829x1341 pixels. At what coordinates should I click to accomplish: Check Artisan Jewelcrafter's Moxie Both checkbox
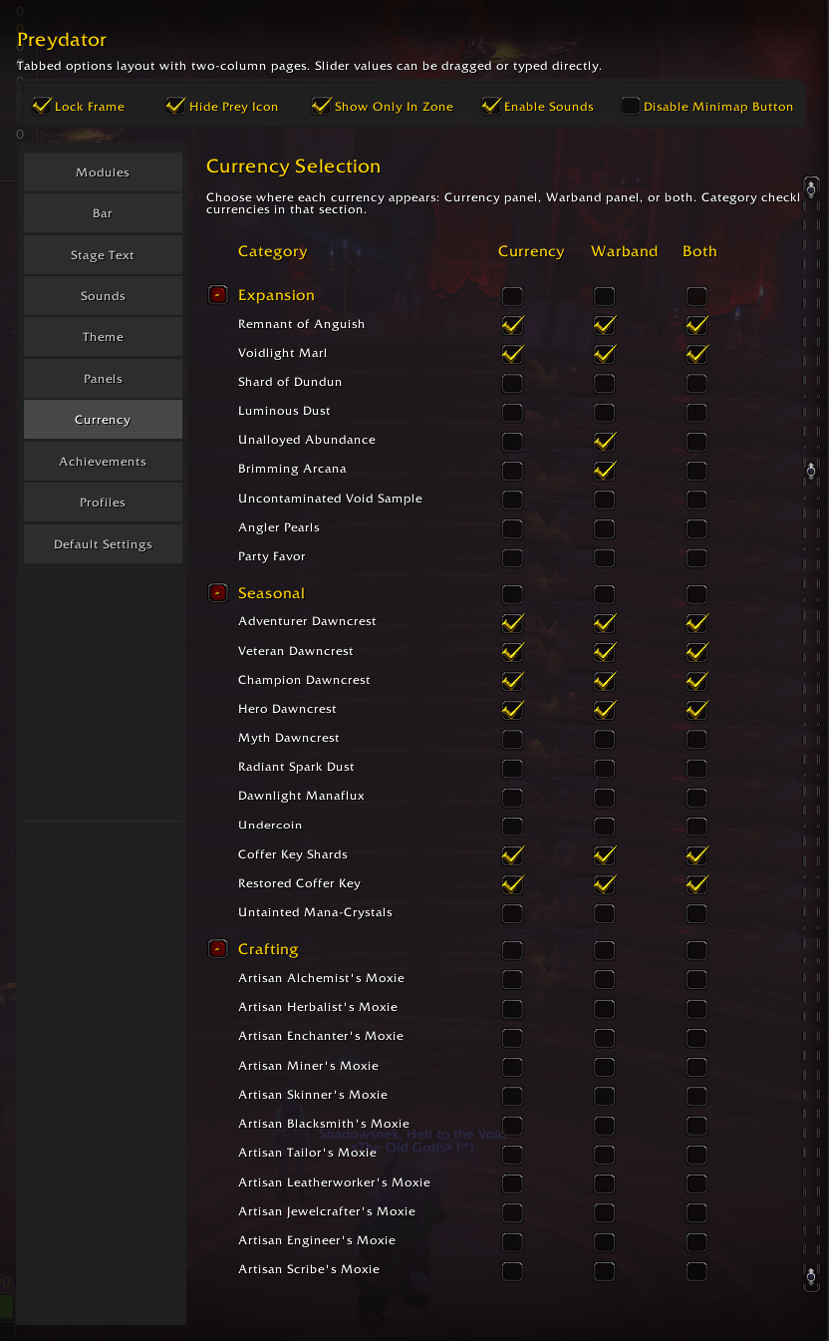pyautogui.click(x=697, y=1212)
